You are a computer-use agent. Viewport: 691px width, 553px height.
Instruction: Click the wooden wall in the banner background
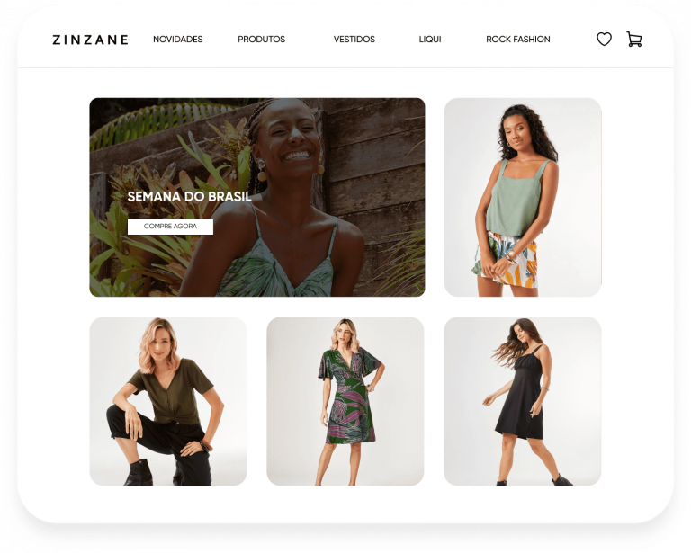pyautogui.click(x=374, y=176)
